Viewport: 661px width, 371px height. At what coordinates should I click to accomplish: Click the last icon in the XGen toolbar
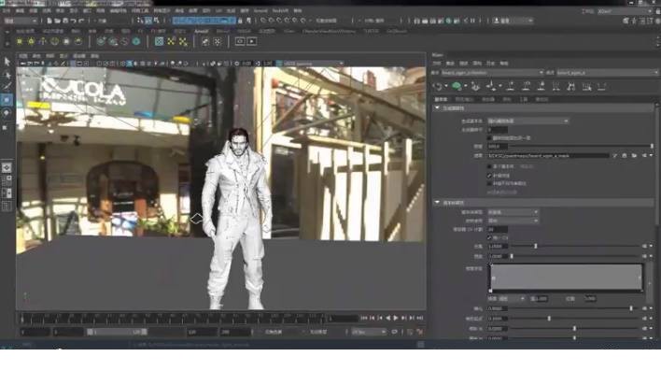(601, 87)
